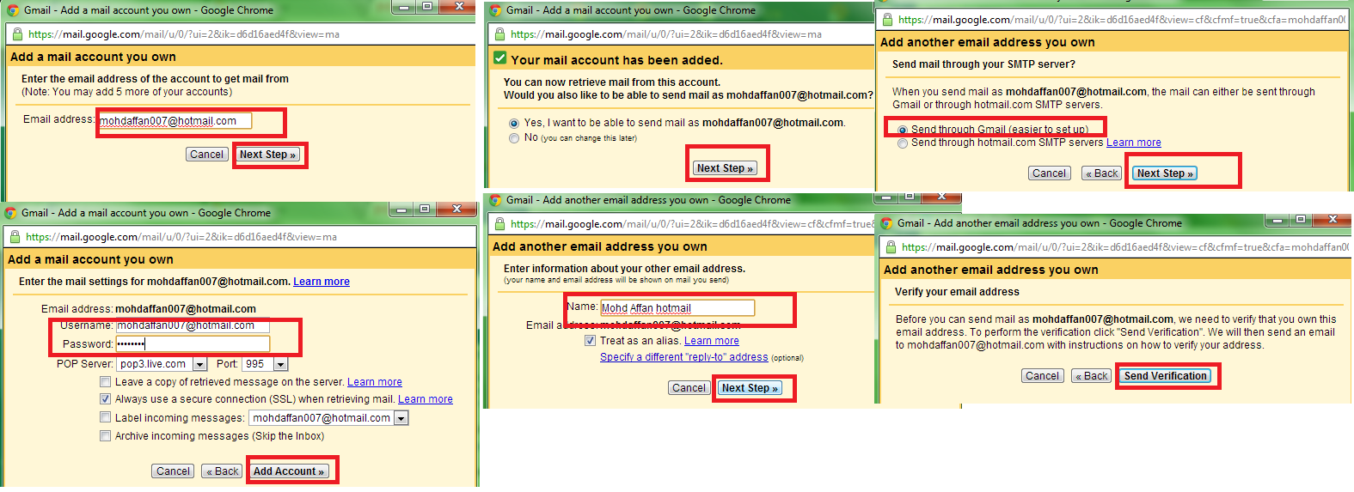Click Cancel in 'Enter information about your other email'

point(689,388)
